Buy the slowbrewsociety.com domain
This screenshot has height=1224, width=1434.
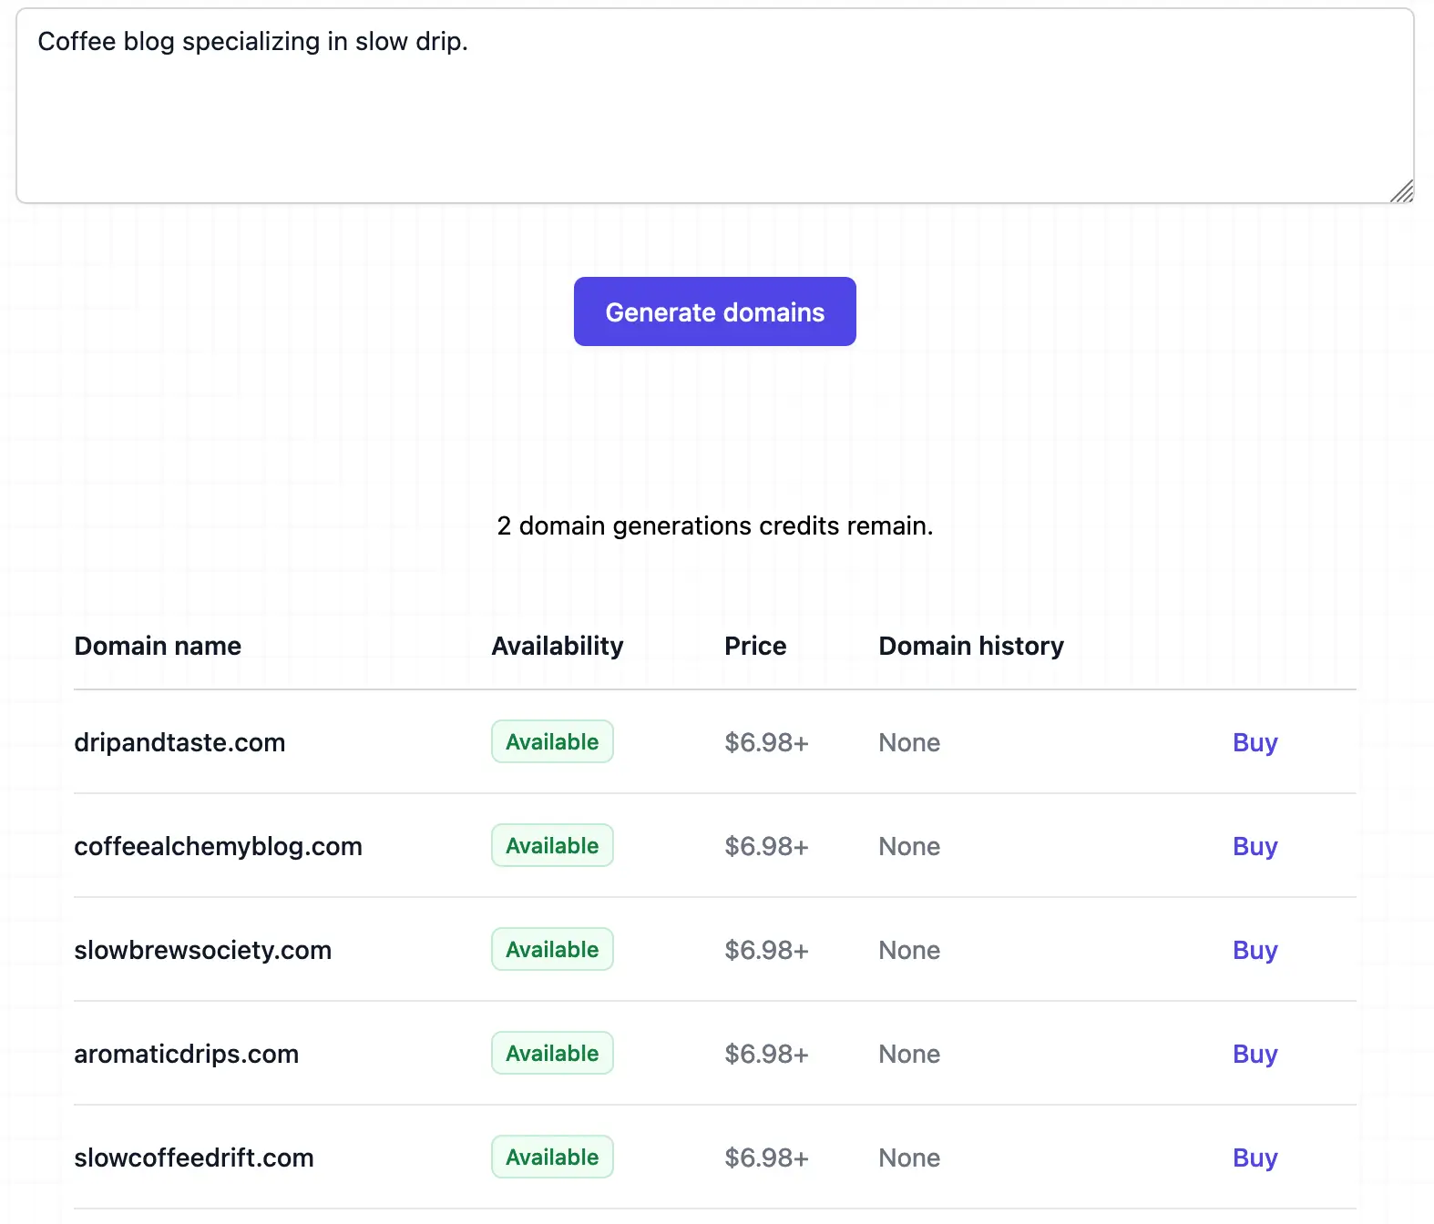click(1255, 950)
